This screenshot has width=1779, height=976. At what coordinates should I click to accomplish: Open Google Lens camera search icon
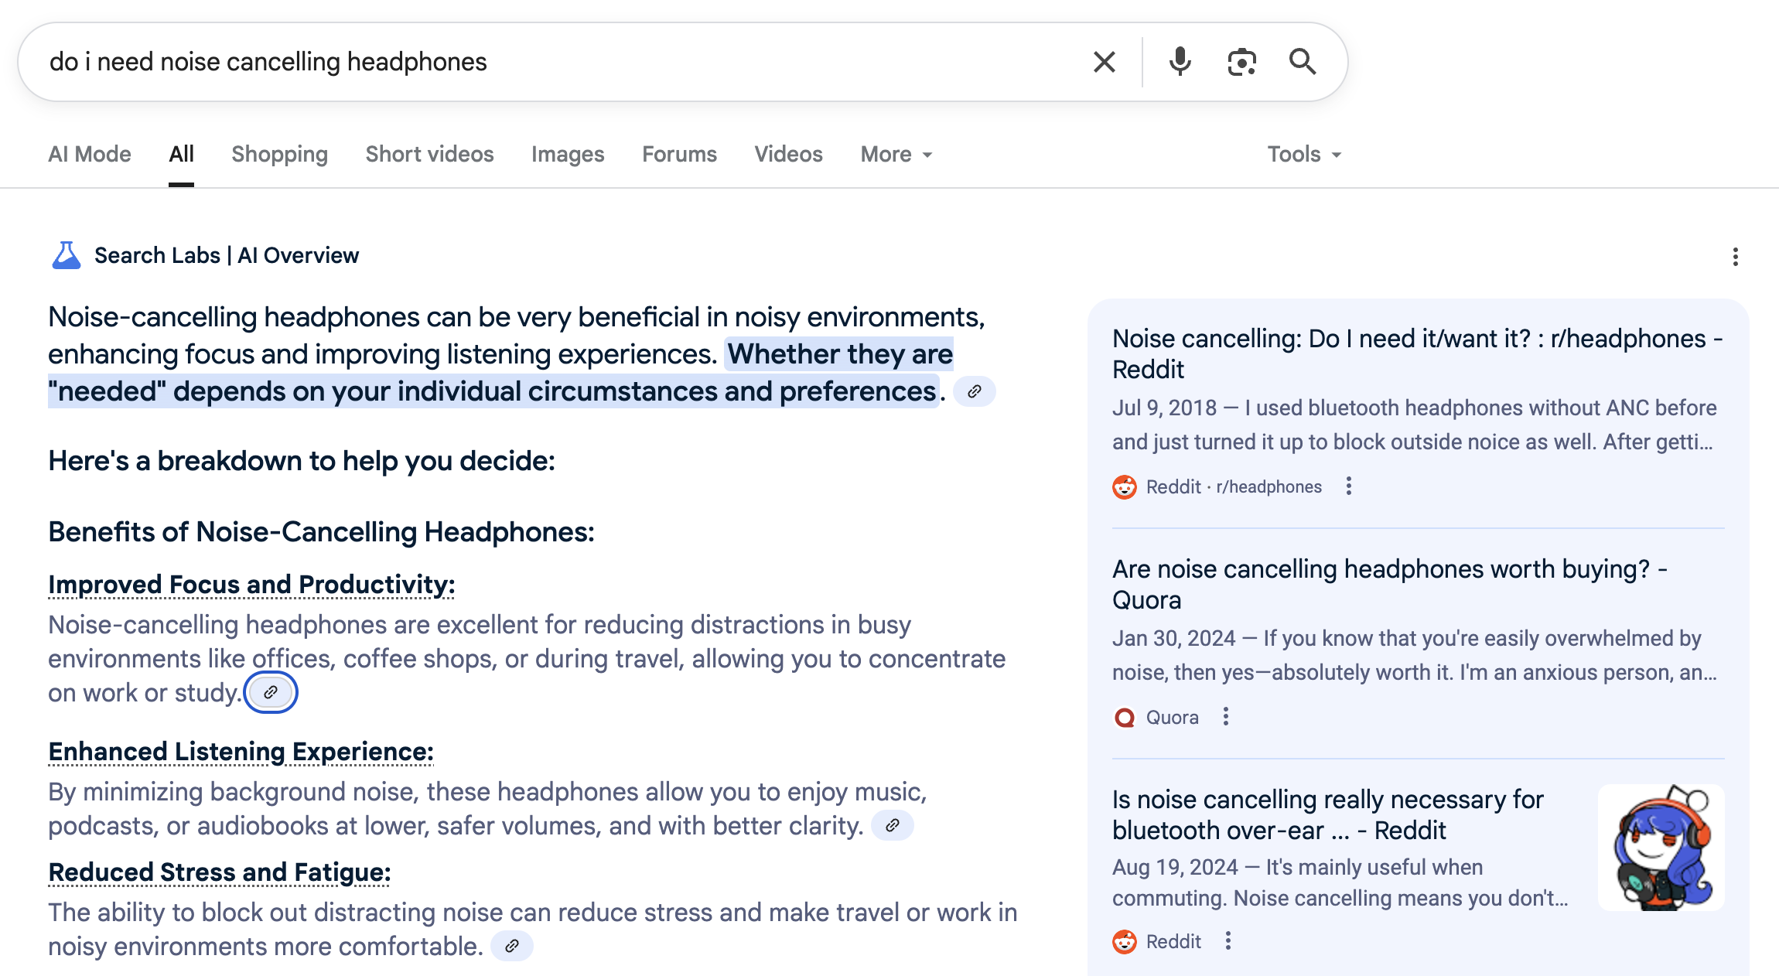pos(1241,61)
